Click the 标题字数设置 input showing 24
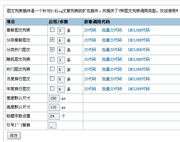 [x=54, y=116]
